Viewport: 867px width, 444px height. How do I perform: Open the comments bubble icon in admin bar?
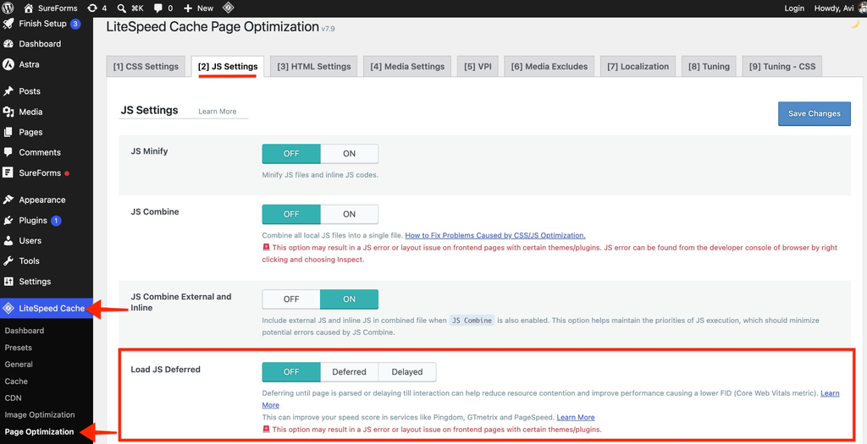158,8
